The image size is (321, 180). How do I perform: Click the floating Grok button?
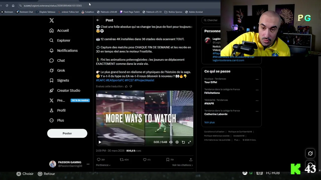click(310, 153)
